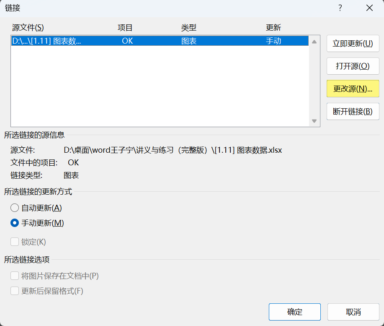The height and width of the screenshot is (326, 384).
Task: Break the link with 断开链接(B)
Action: [353, 112]
